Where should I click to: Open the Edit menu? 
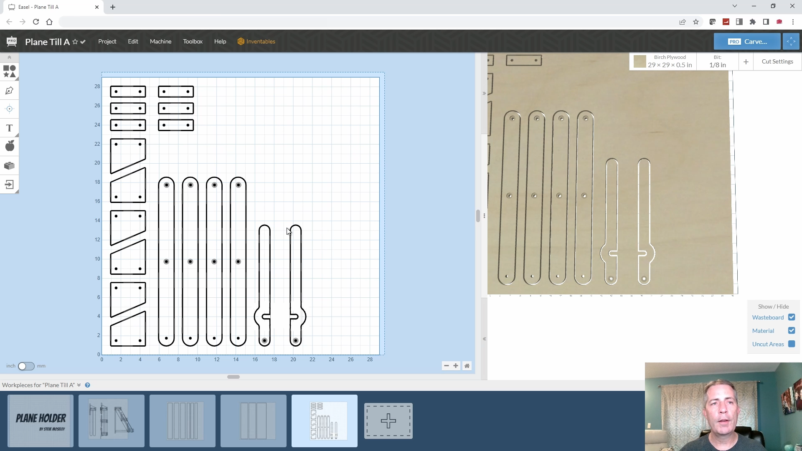[x=133, y=41]
